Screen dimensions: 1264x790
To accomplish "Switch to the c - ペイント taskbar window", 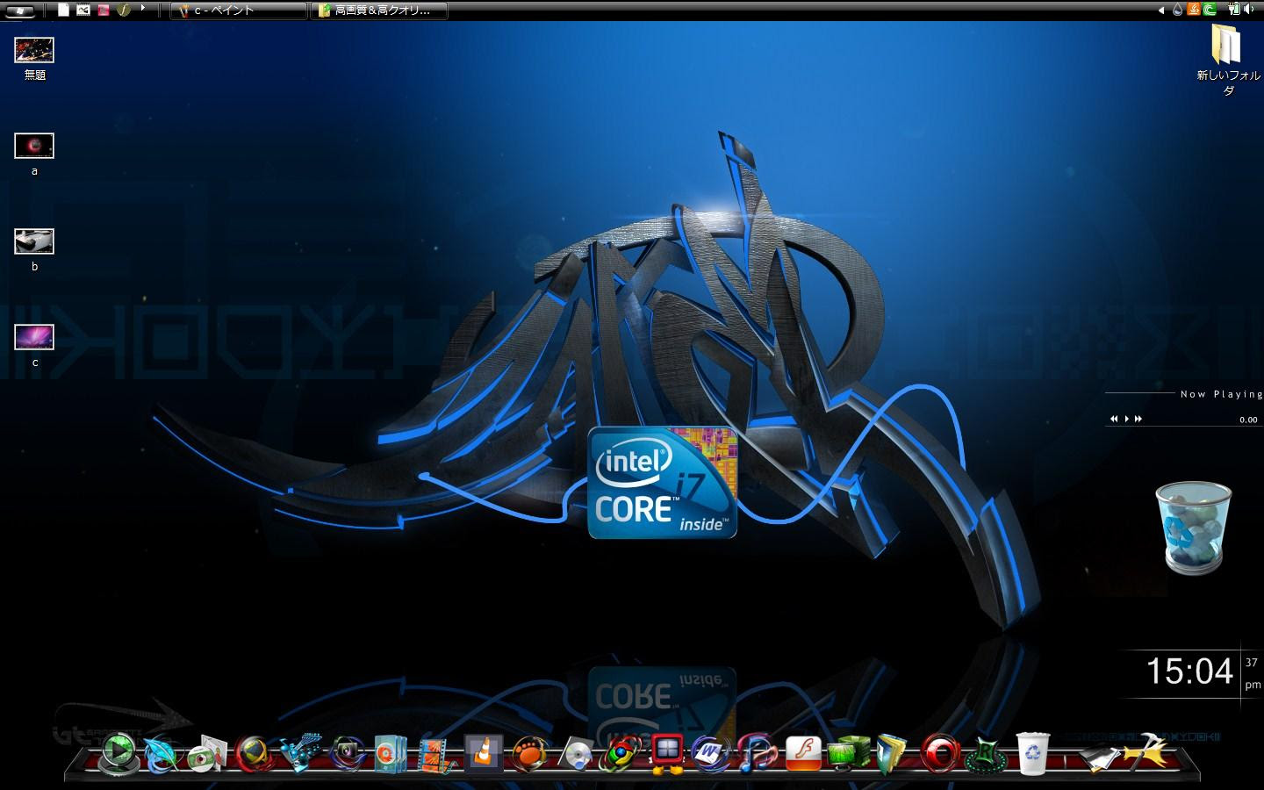I will [238, 11].
